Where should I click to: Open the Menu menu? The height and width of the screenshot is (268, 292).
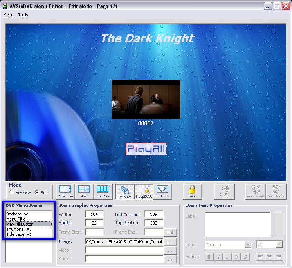click(8, 15)
